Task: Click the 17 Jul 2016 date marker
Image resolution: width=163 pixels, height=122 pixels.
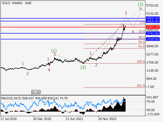Action: (x=9, y=119)
